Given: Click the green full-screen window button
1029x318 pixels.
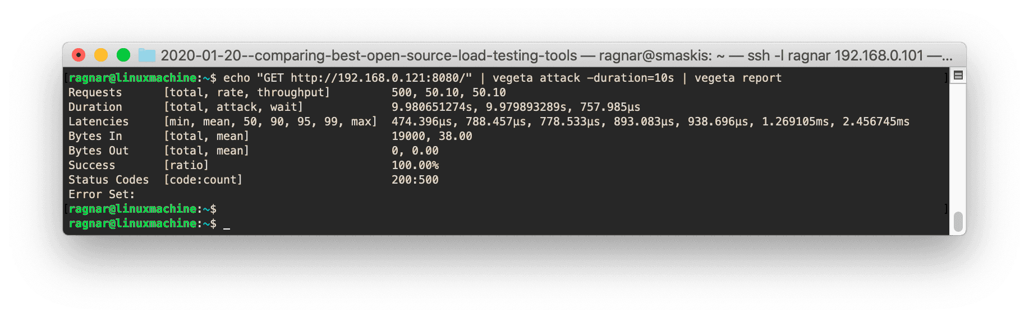Looking at the screenshot, I should pyautogui.click(x=123, y=55).
